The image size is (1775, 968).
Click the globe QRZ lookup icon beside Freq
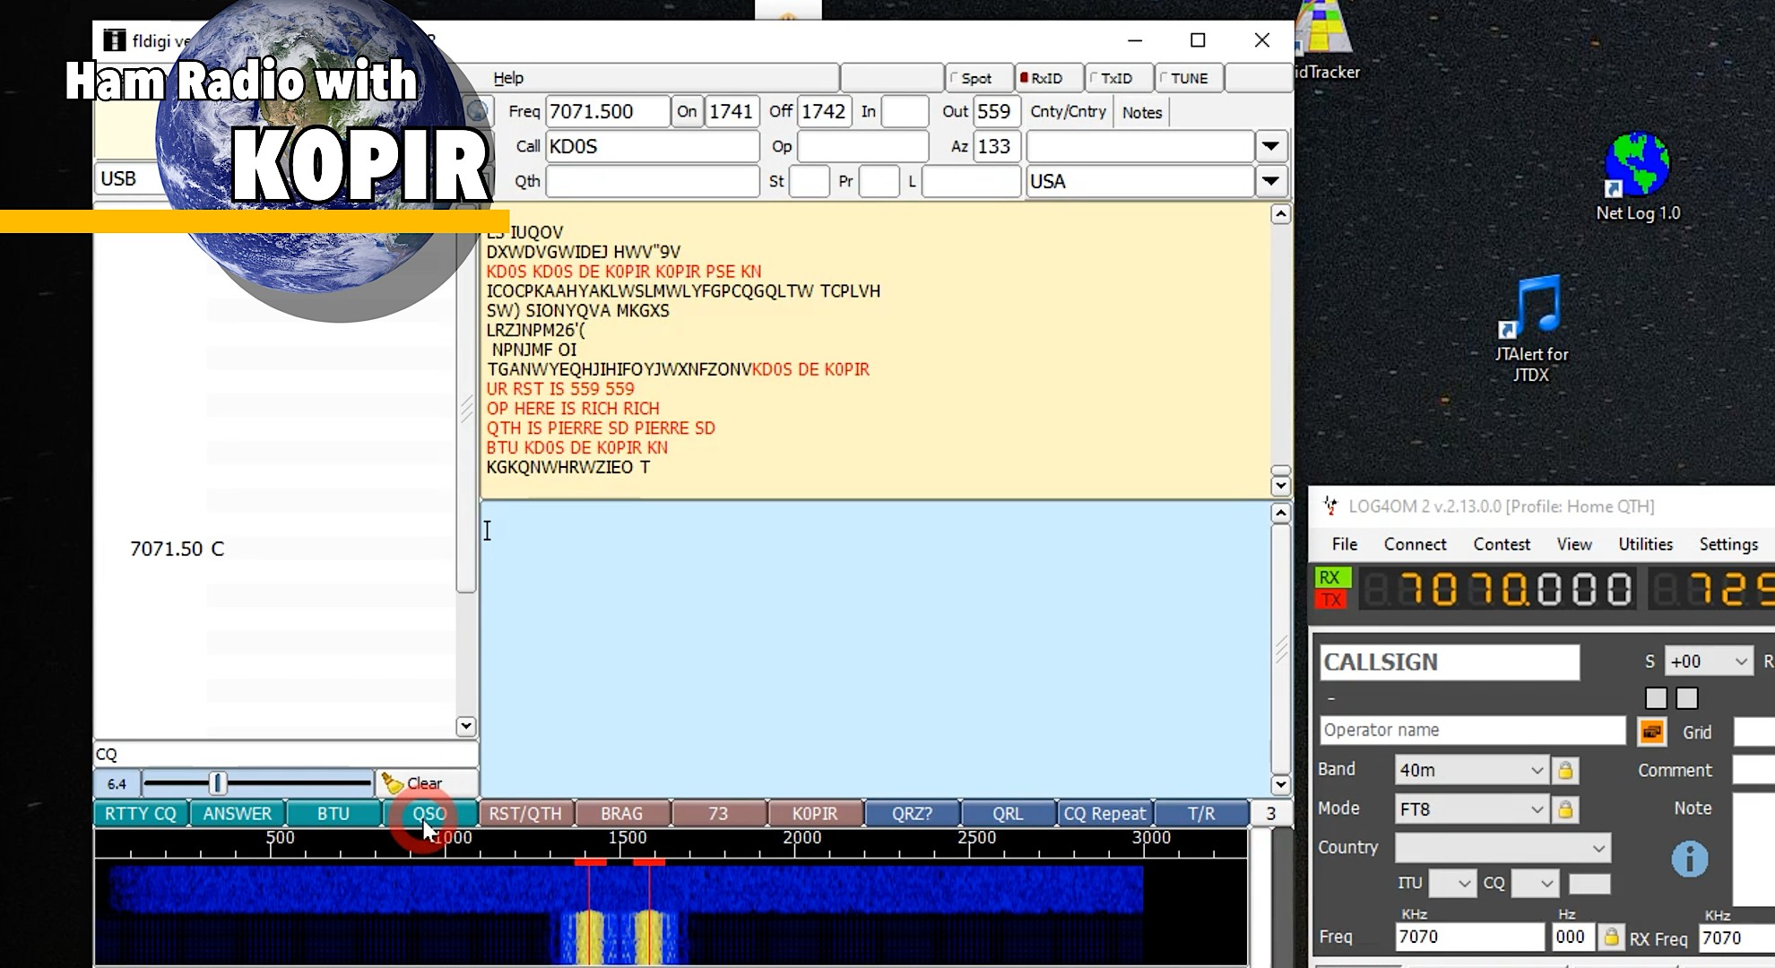478,112
